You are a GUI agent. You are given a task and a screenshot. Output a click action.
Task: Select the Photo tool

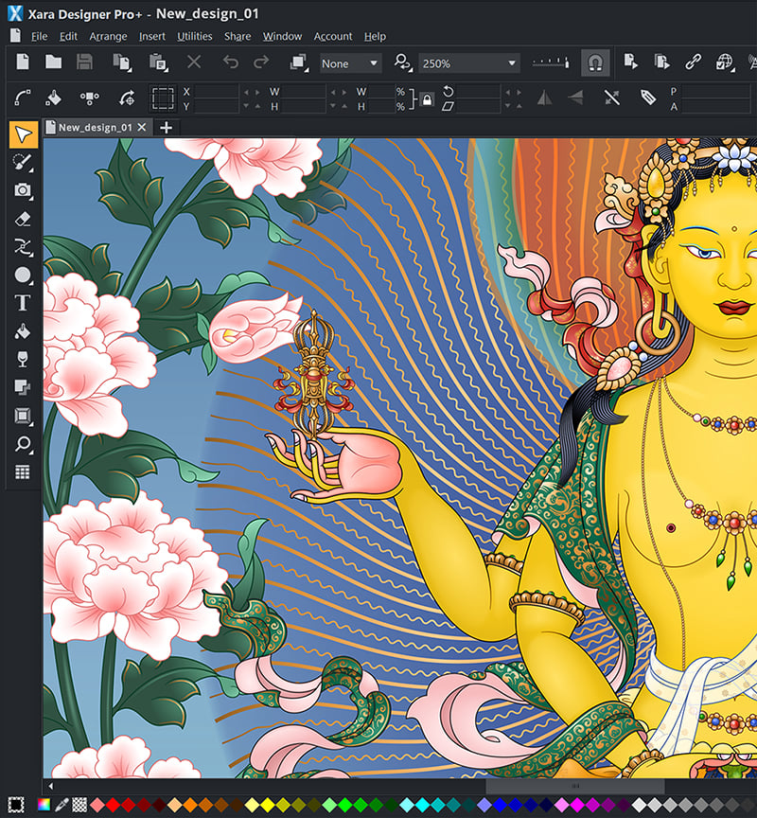21,190
